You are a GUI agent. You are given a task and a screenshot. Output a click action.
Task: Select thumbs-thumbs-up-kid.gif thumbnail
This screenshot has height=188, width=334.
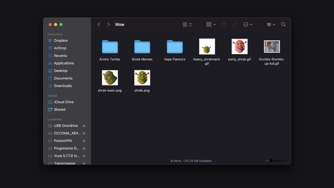pos(272,46)
